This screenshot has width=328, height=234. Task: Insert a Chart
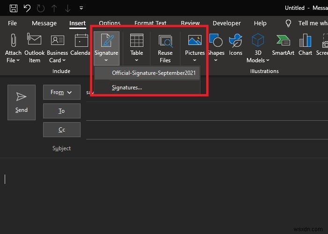point(305,44)
